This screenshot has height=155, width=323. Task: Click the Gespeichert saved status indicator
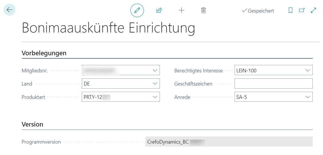(258, 11)
